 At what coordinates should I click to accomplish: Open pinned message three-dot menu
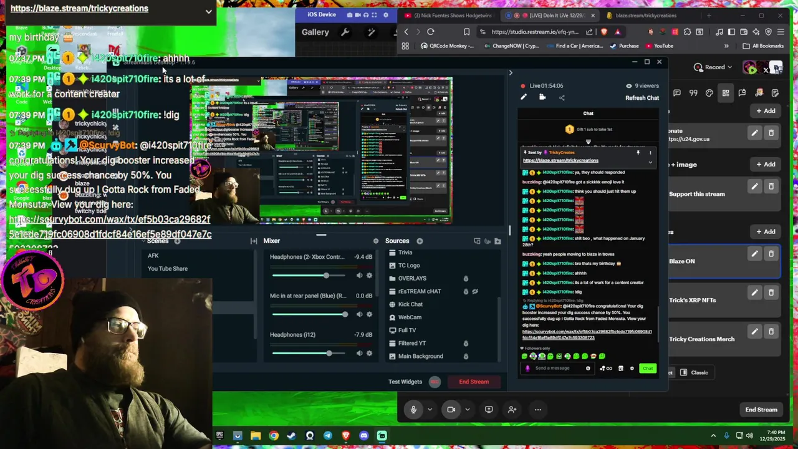tap(650, 153)
